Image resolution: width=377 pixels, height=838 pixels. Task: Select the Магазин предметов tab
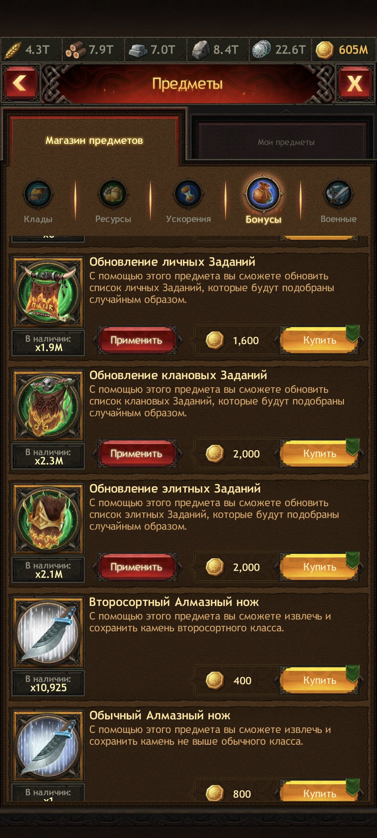pos(94,141)
